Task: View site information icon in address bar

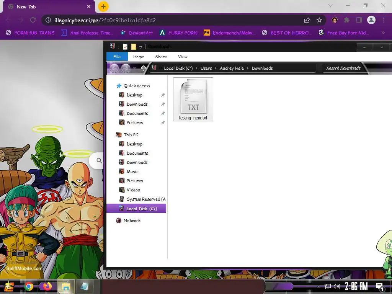Action: tap(48, 20)
